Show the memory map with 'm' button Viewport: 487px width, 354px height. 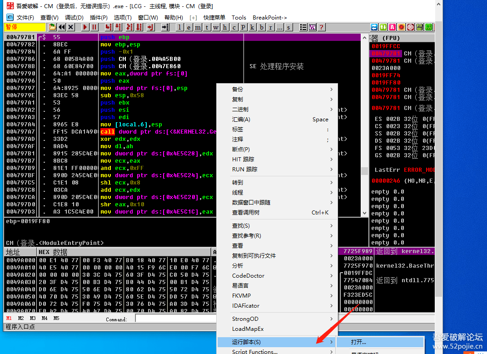coord(198,27)
